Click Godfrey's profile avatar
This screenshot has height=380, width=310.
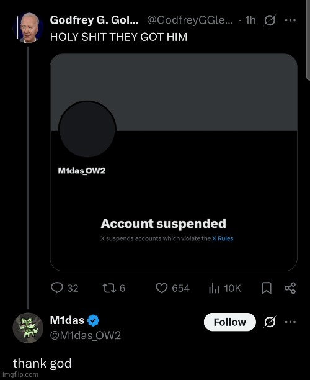pos(28,28)
